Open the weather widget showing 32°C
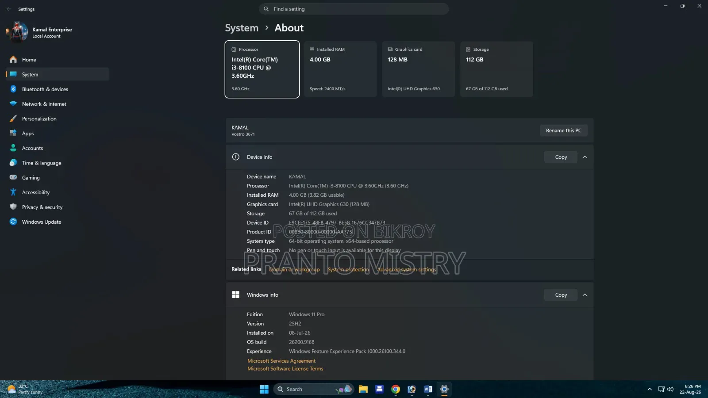The image size is (708, 398). coord(25,389)
